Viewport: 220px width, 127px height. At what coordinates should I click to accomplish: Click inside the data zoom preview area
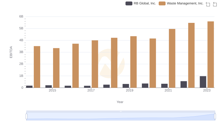121,117
